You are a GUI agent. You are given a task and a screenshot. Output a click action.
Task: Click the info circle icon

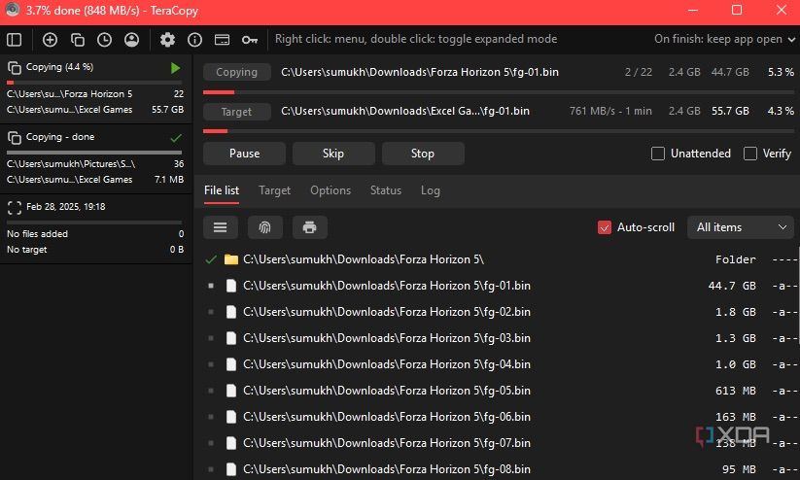click(x=194, y=40)
